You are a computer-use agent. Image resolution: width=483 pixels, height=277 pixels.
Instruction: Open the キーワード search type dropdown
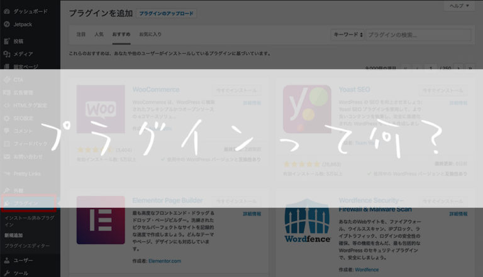coord(348,35)
